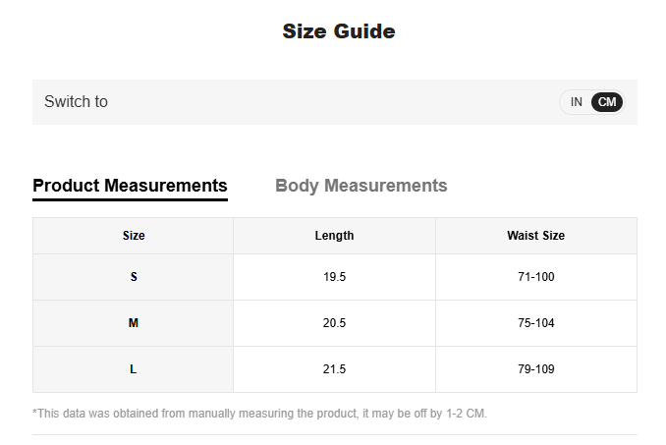This screenshot has height=445, width=666.
Task: Click the 19.5 length value
Action: [334, 277]
